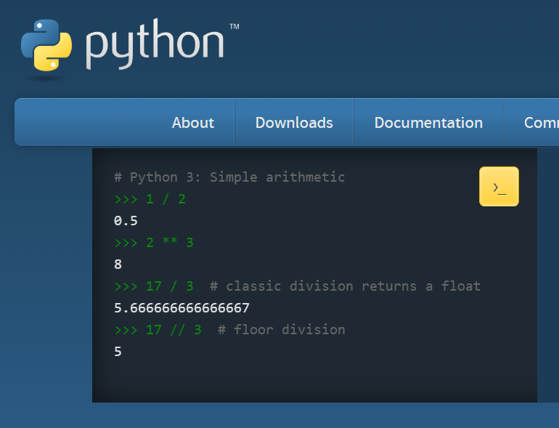Screen dimensions: 559x428
Task: Click the ">>> 1 / 2" code line
Action: (x=150, y=199)
